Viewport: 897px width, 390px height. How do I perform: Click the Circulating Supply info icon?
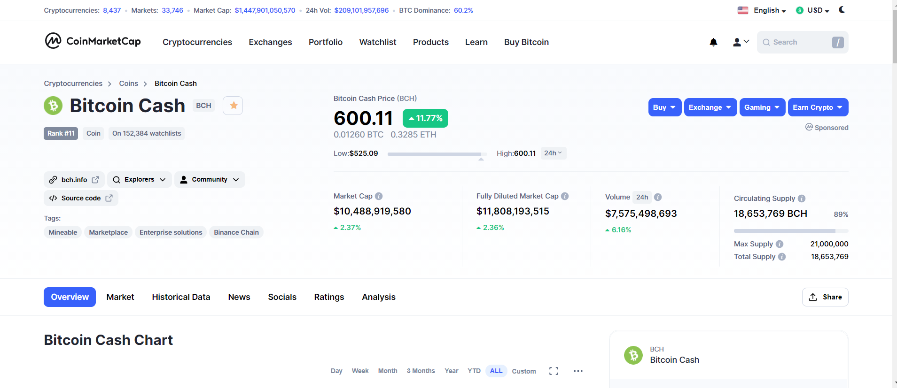[x=802, y=199]
